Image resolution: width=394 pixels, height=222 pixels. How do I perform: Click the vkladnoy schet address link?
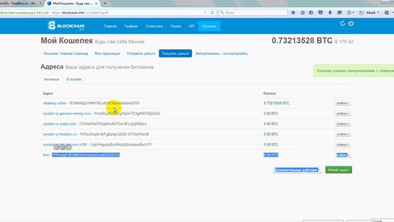pyautogui.click(x=54, y=103)
